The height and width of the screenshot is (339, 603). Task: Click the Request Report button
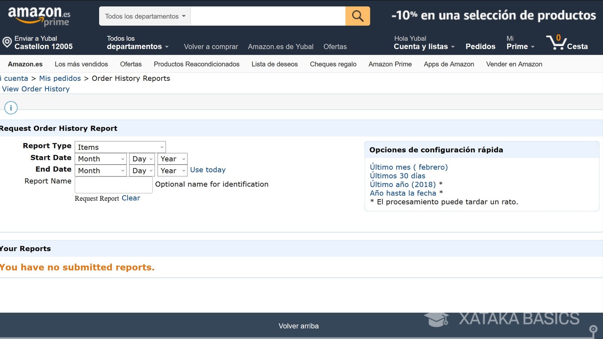[97, 198]
